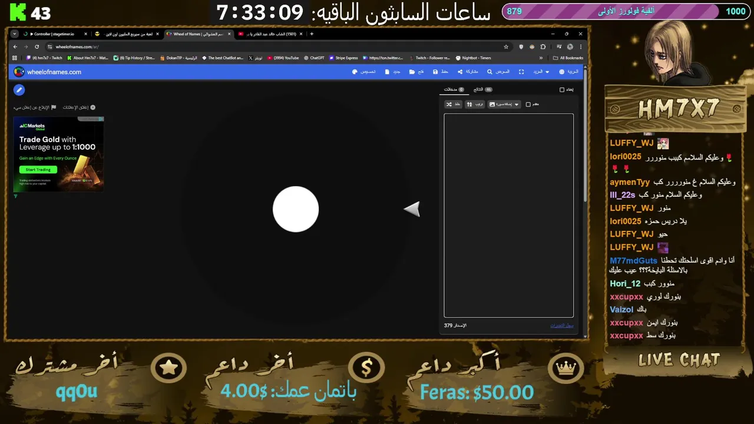Open the Customize palette option
The width and height of the screenshot is (754, 424).
point(363,72)
